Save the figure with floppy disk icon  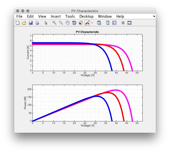click(31, 23)
